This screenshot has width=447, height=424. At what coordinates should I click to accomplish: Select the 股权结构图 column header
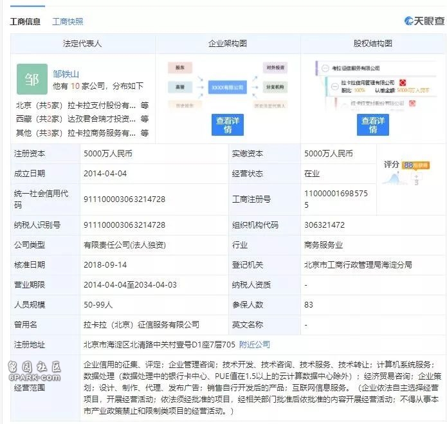[373, 44]
